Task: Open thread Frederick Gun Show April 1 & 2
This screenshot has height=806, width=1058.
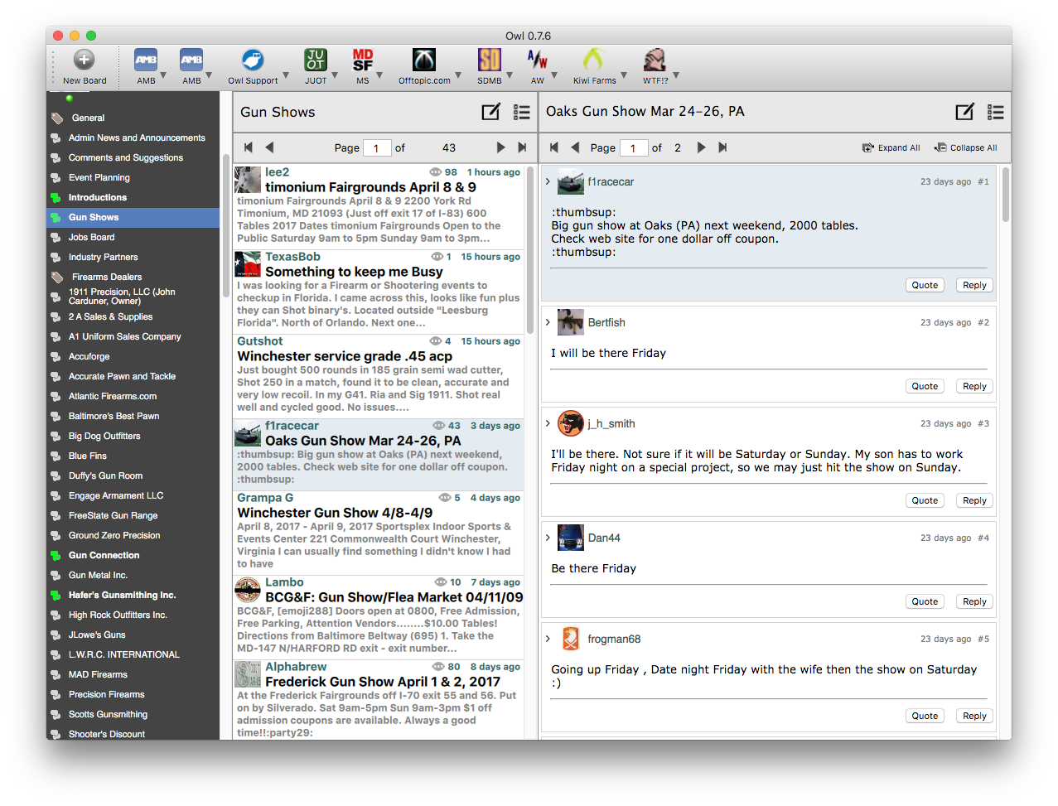Action: (x=383, y=682)
